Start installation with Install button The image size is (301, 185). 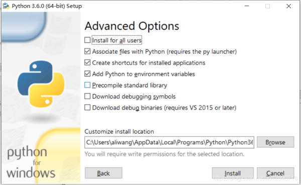[x=233, y=173]
